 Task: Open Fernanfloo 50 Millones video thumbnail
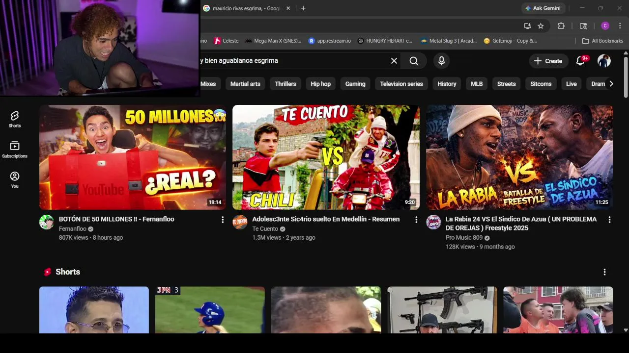pos(133,157)
